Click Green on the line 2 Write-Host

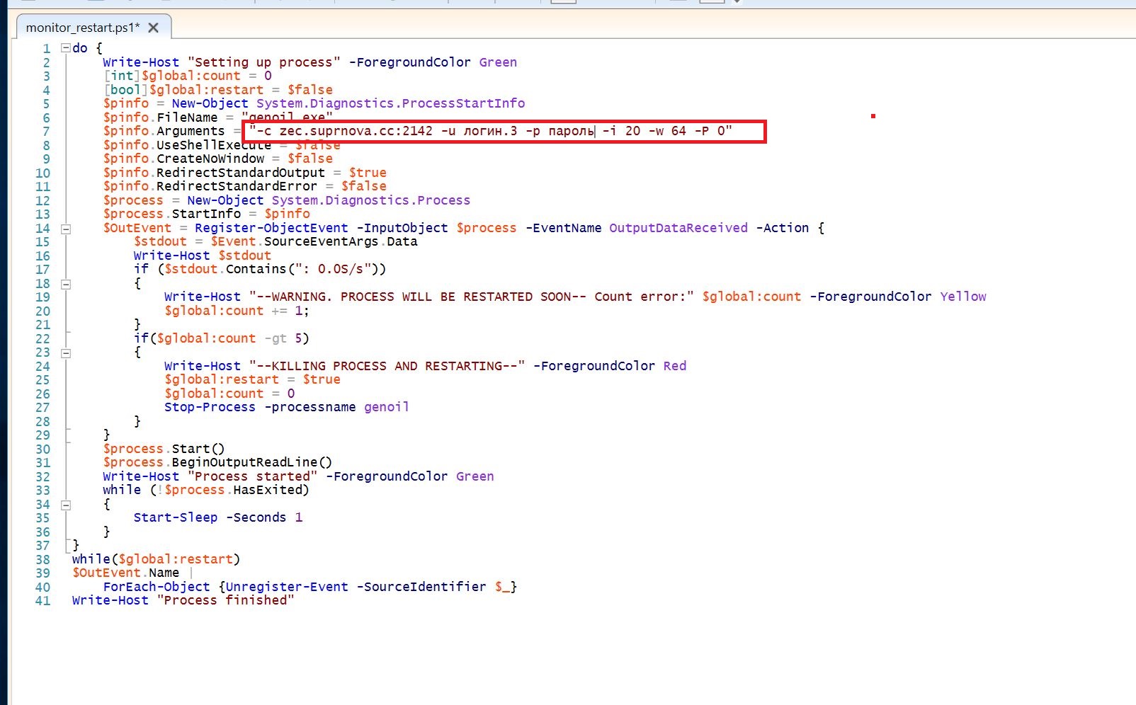point(498,62)
